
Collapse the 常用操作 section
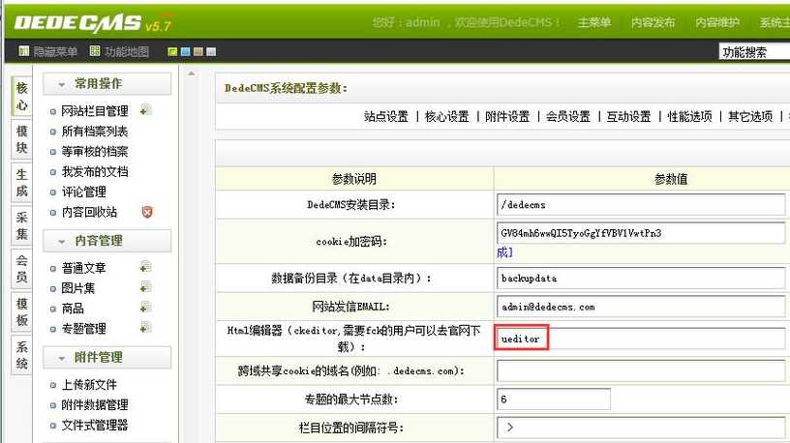coord(106,84)
